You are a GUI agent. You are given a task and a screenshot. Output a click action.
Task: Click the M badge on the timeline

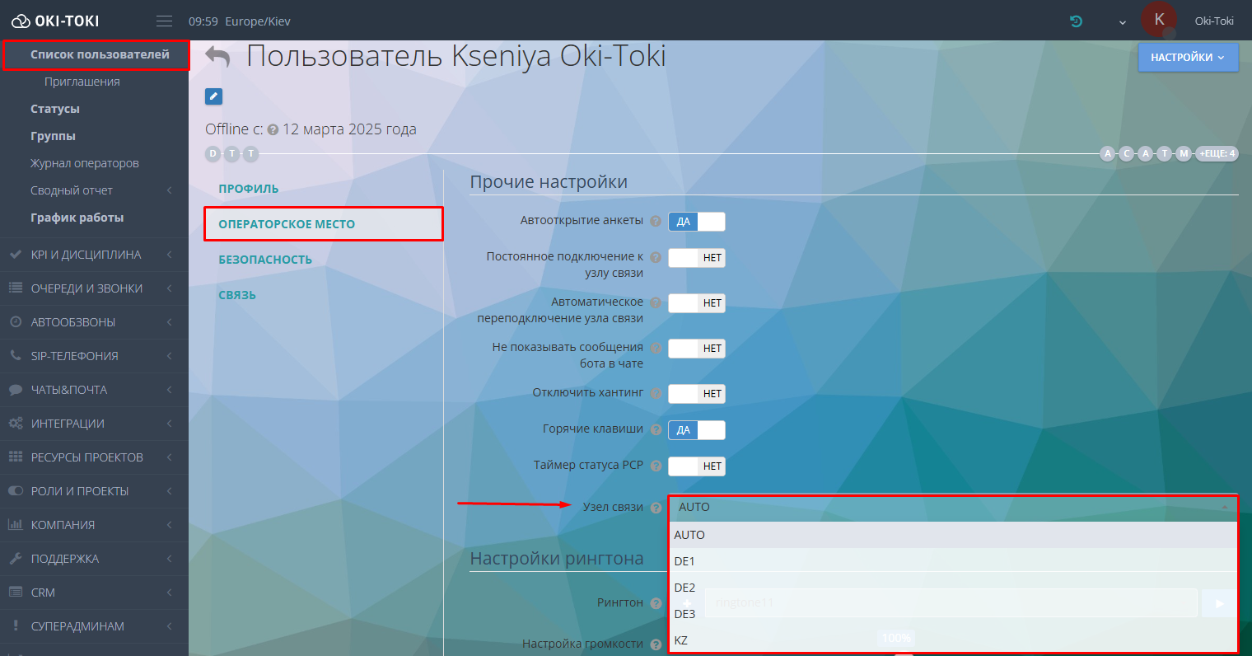tap(1184, 153)
